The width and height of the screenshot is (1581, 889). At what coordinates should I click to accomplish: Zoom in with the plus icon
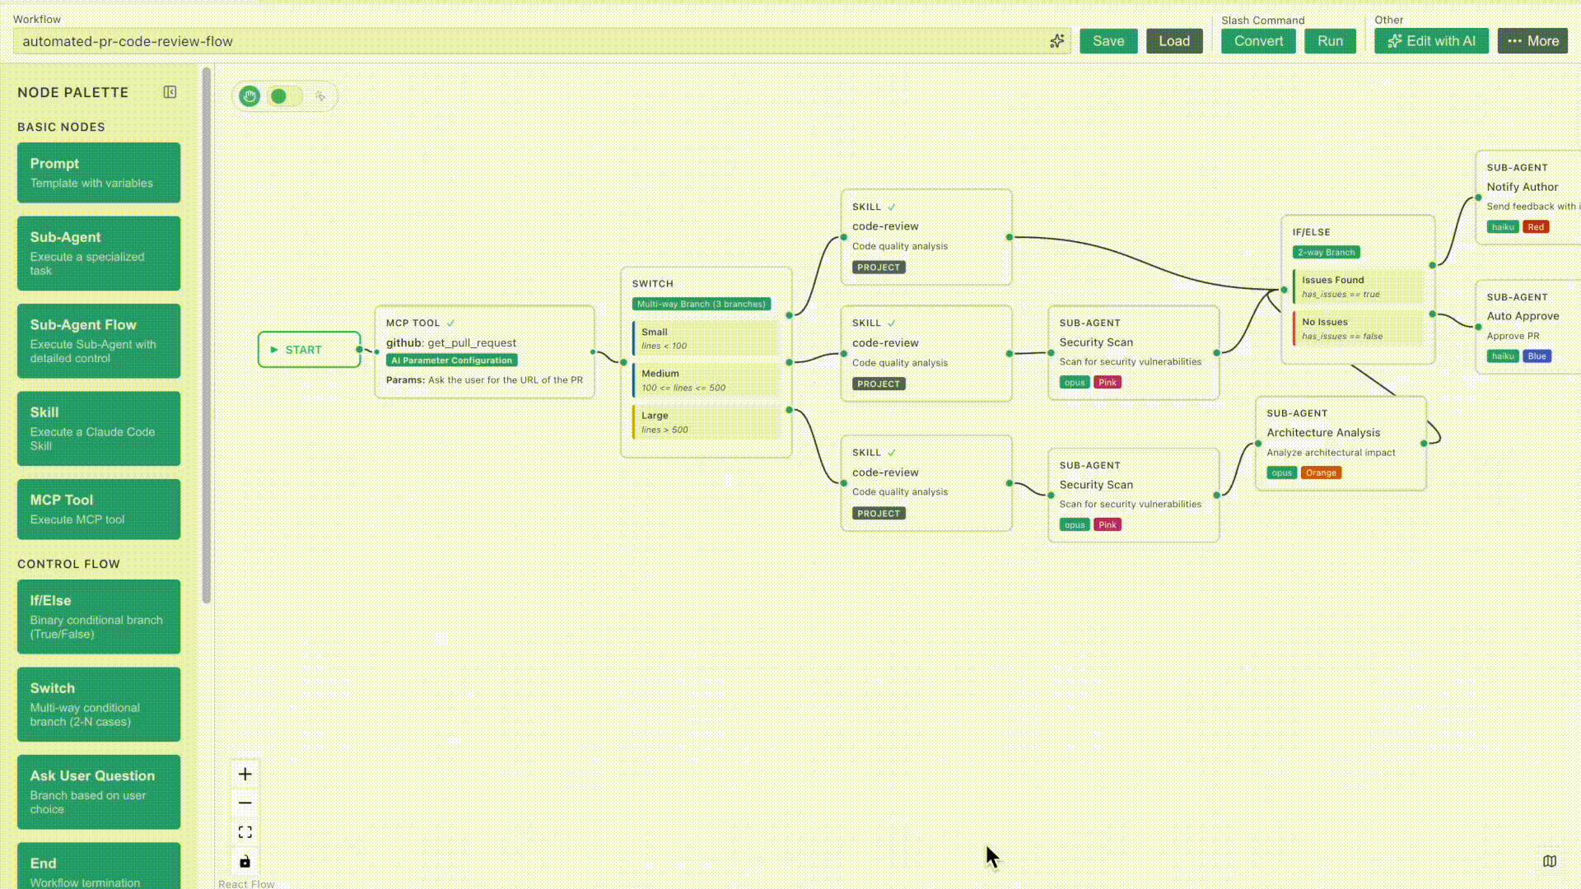point(245,774)
